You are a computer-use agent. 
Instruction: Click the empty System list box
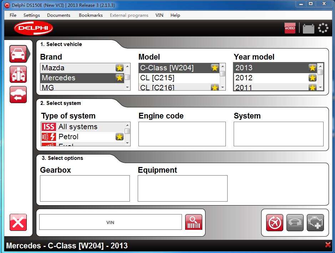[279, 134]
